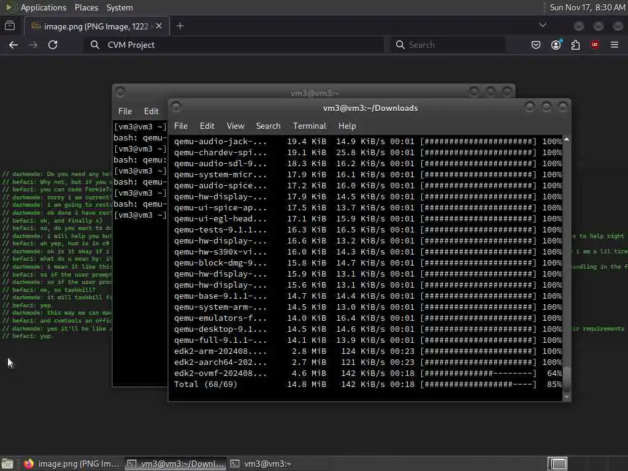Go back using the browser back arrow
This screenshot has height=471, width=628.
click(x=13, y=45)
